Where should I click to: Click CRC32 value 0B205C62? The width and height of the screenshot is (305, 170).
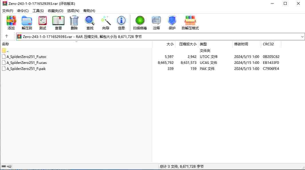pyautogui.click(x=271, y=56)
